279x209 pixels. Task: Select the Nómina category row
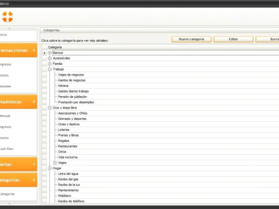pyautogui.click(x=63, y=86)
